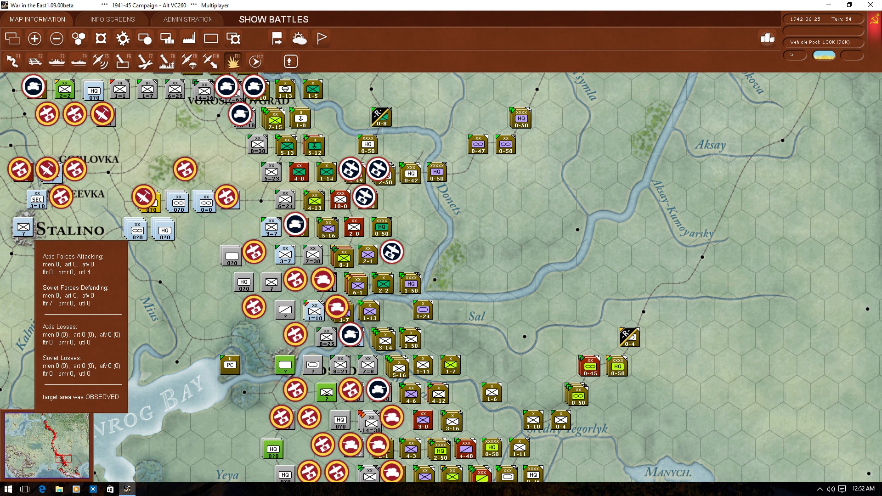This screenshot has width=882, height=496.
Task: Select the HQ counter labeled 0-42
Action: pos(411,173)
